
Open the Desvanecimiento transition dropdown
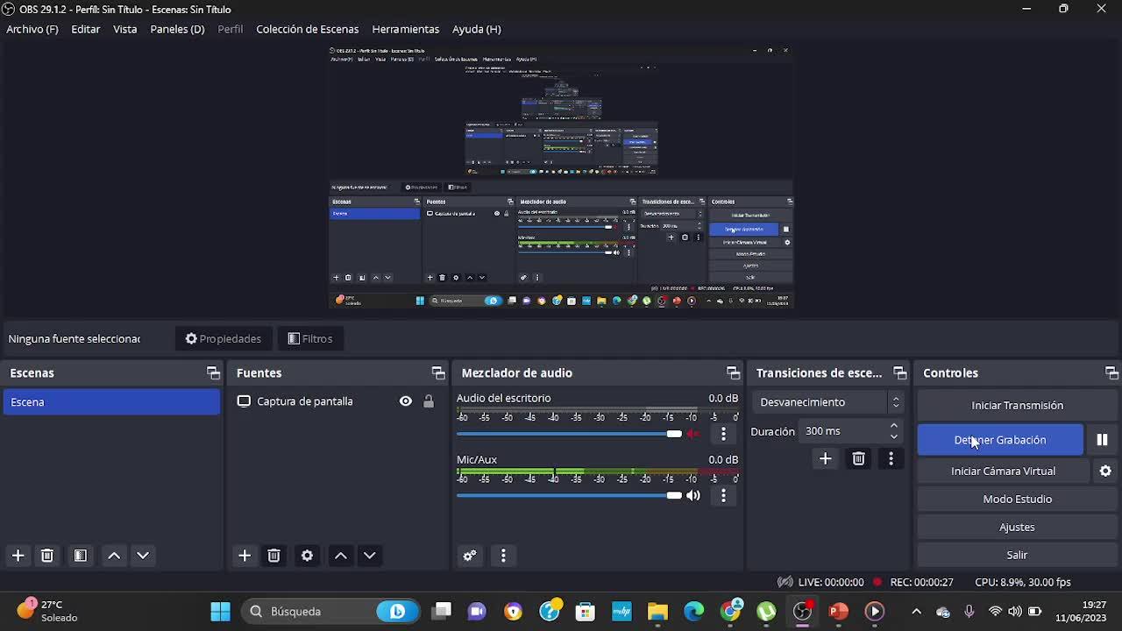tap(828, 402)
